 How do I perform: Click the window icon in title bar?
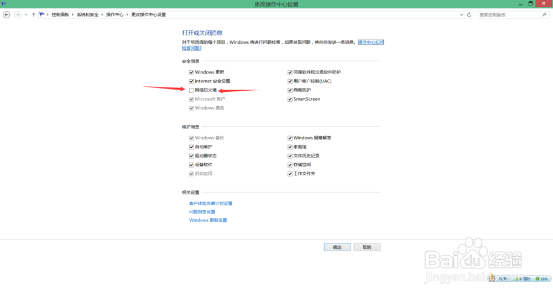pyautogui.click(x=3, y=3)
